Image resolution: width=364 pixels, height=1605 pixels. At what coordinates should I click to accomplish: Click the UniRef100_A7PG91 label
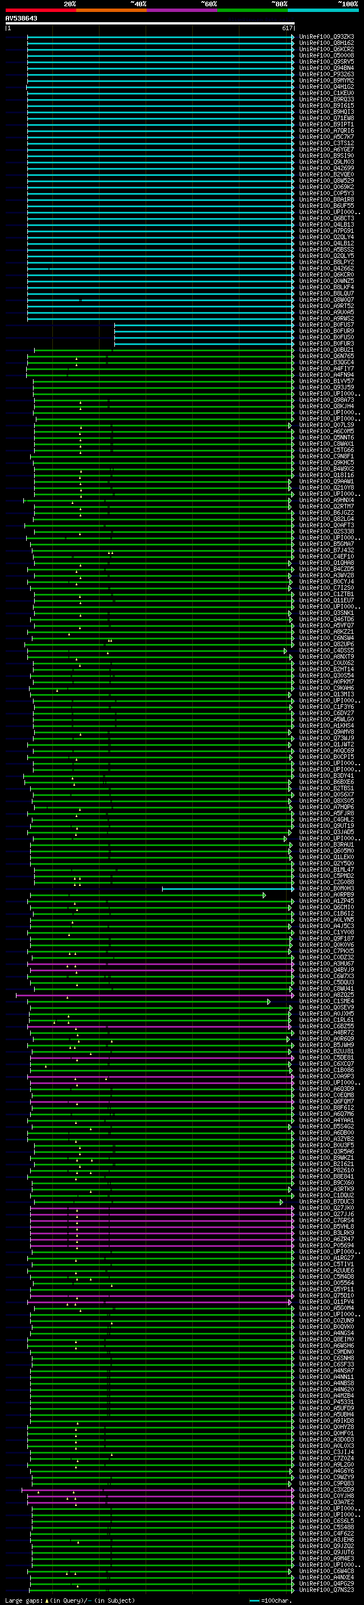click(x=326, y=231)
